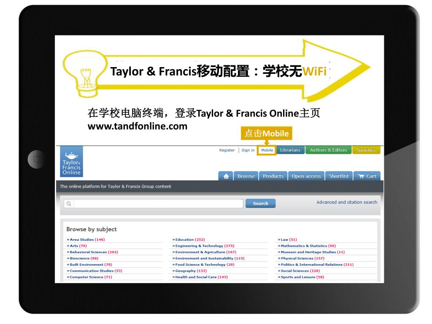Viewport: 432px width, 324px height.
Task: Open the Mobile link
Action: point(267,150)
